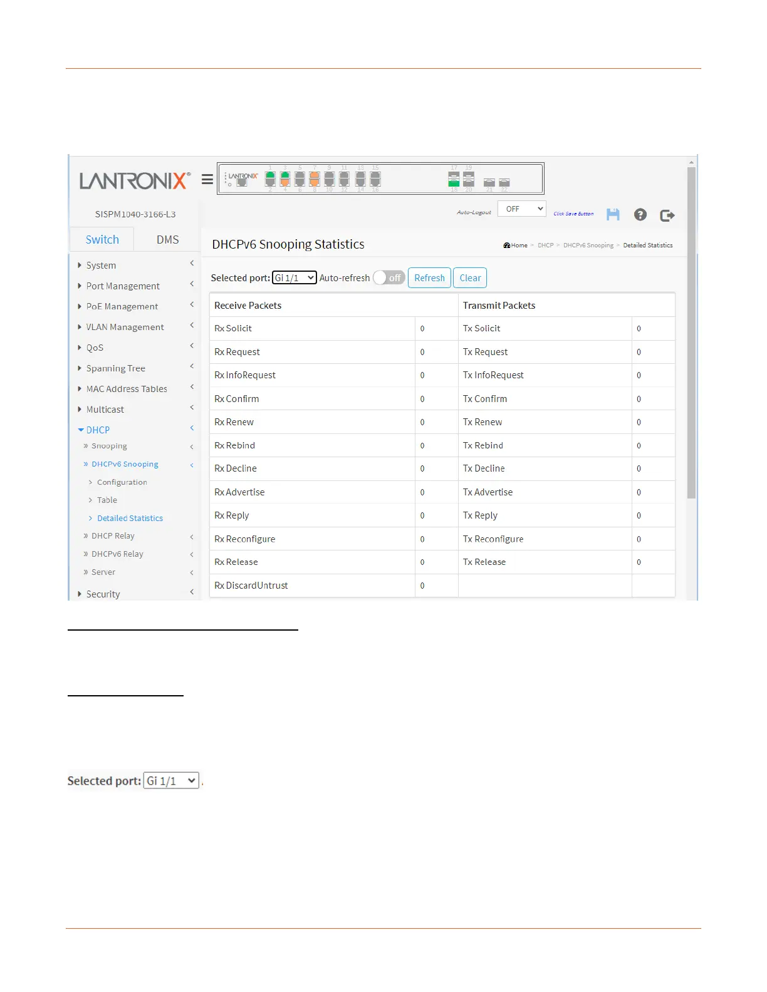Click SFP port 21 on the switch panel
The height and width of the screenshot is (992, 767).
tap(489, 182)
